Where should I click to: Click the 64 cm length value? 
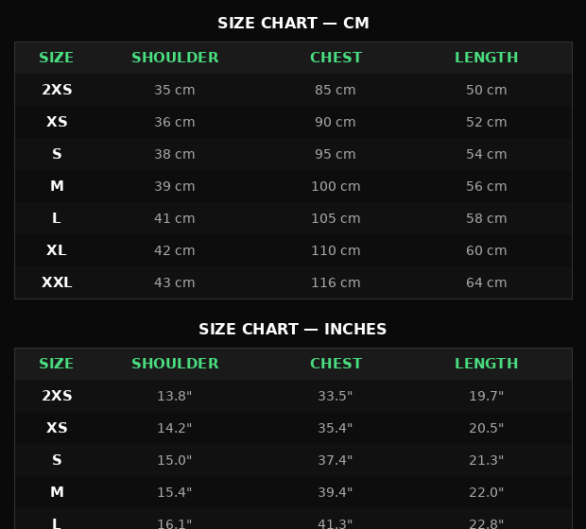click(486, 282)
